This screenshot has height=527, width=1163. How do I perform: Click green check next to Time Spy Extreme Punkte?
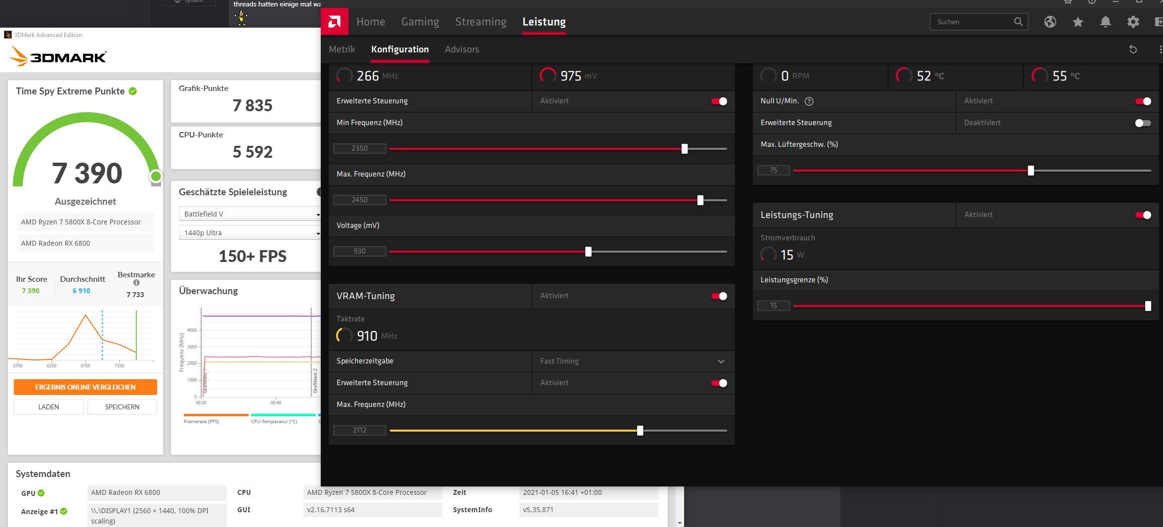pos(133,91)
